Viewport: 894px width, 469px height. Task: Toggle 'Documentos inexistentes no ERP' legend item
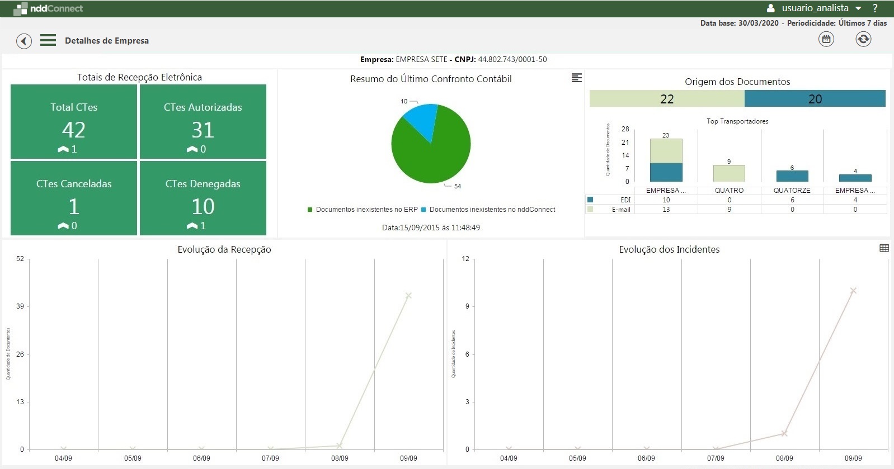(363, 210)
